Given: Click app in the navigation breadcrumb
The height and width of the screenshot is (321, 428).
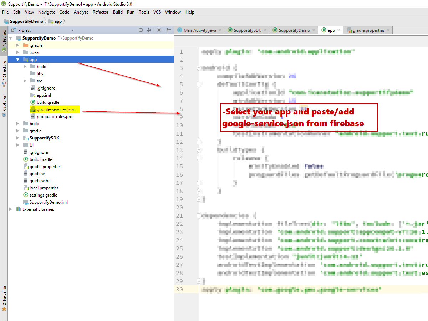Looking at the screenshot, I should click(x=55, y=21).
